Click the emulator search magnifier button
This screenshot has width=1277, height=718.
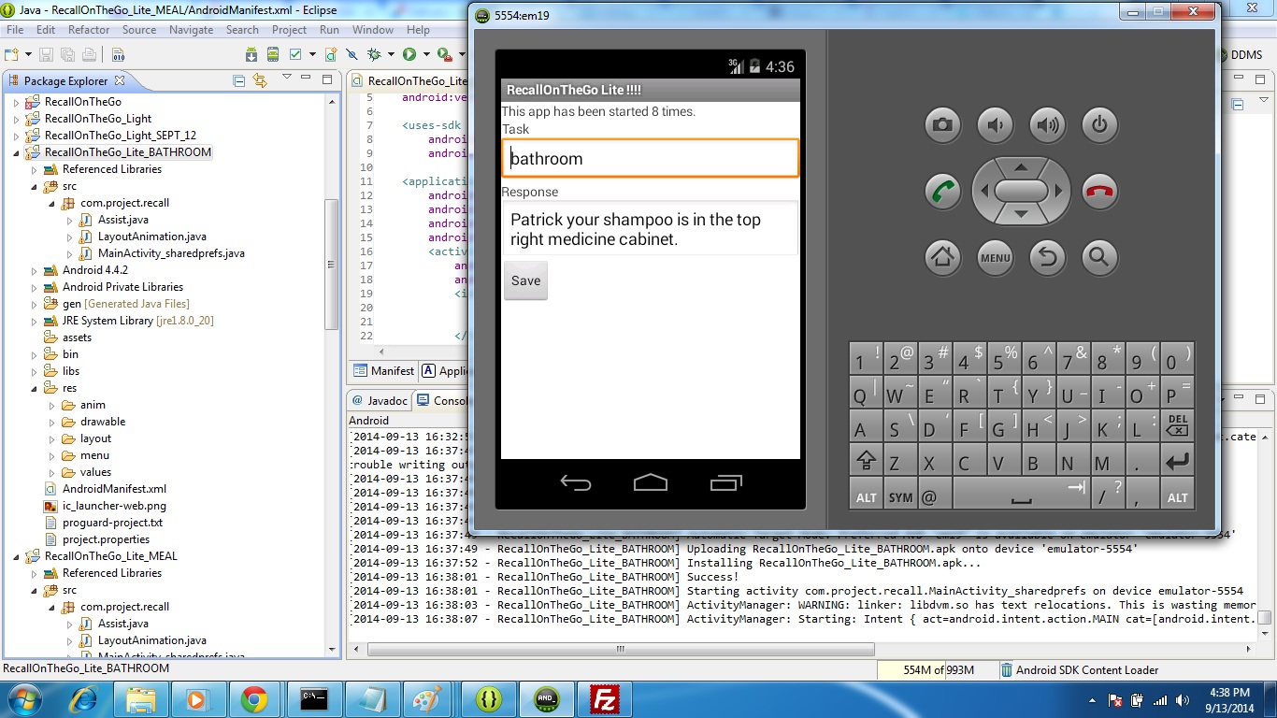pyautogui.click(x=1099, y=257)
